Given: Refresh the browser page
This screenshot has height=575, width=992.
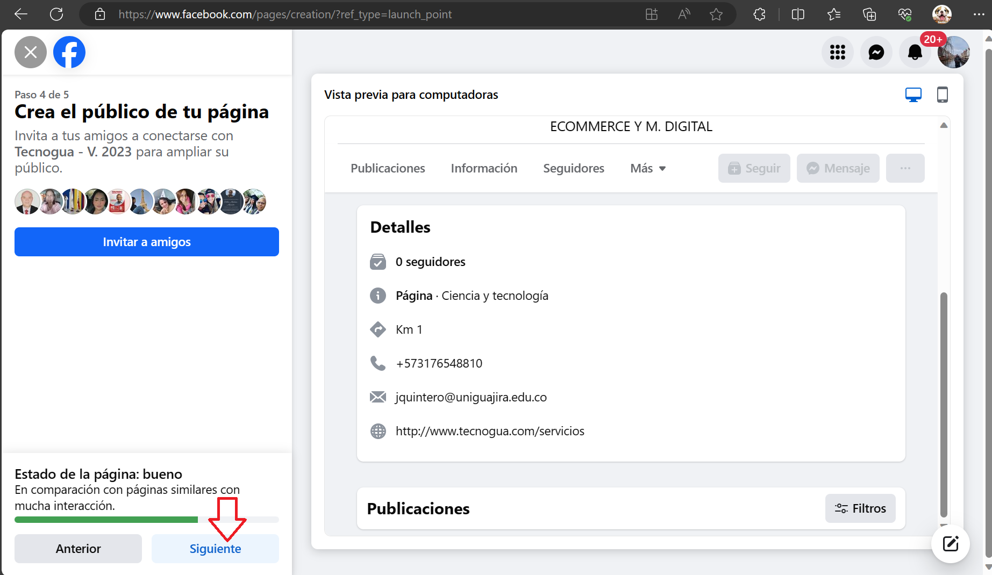Looking at the screenshot, I should 56,15.
